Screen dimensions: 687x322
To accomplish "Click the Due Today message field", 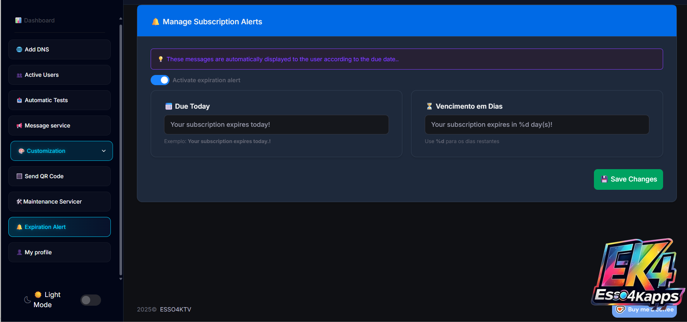I will [x=276, y=125].
